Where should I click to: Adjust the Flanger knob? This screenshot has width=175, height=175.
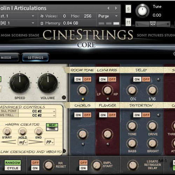point(107,134)
